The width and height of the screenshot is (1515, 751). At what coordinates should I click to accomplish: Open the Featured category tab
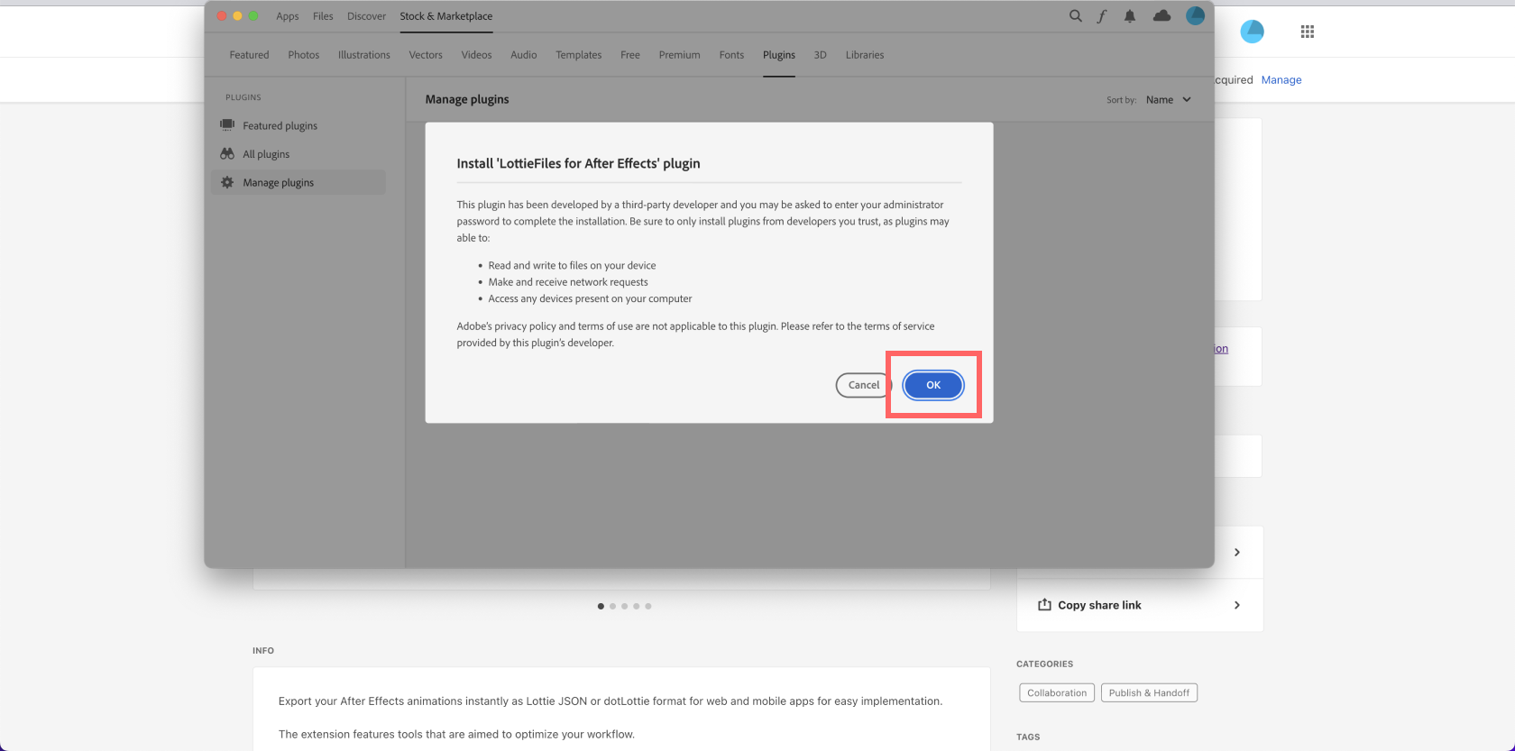click(x=249, y=55)
